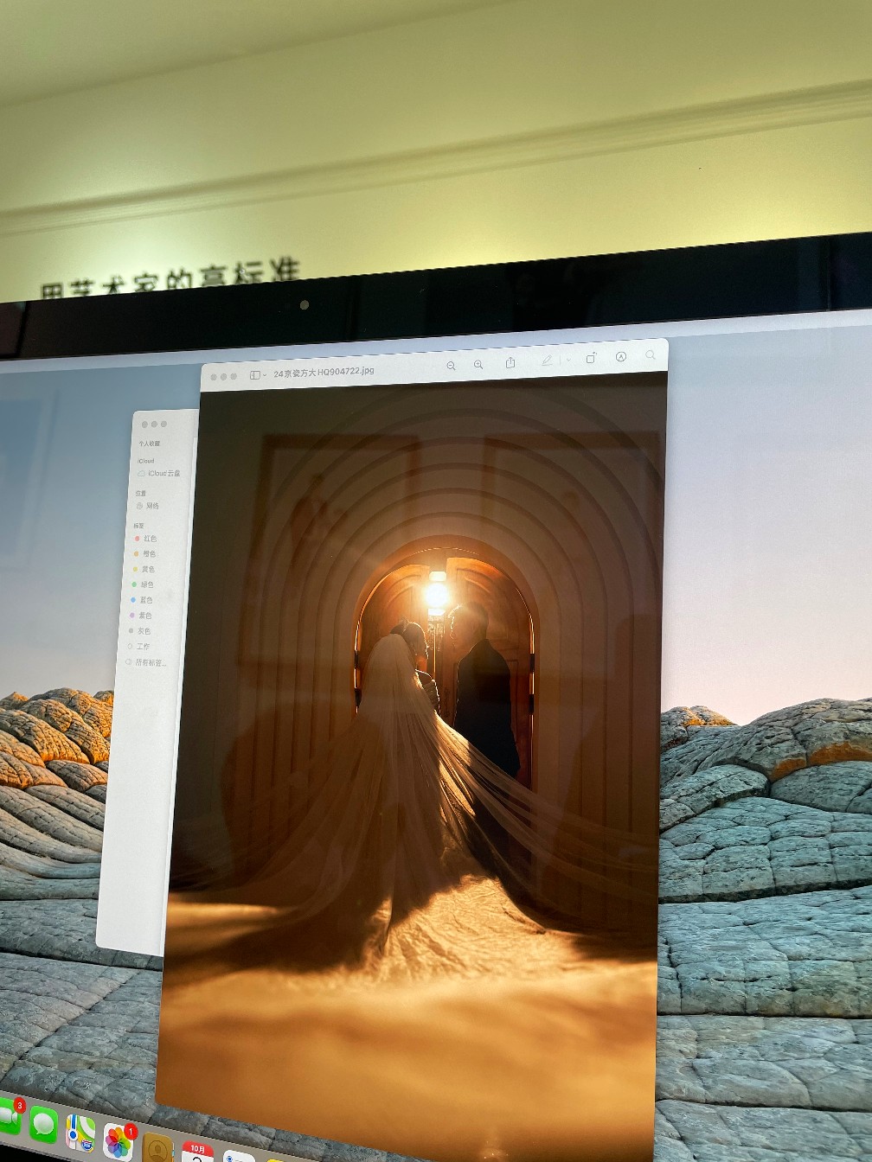Select 网络 in Finder sidebar

[147, 506]
